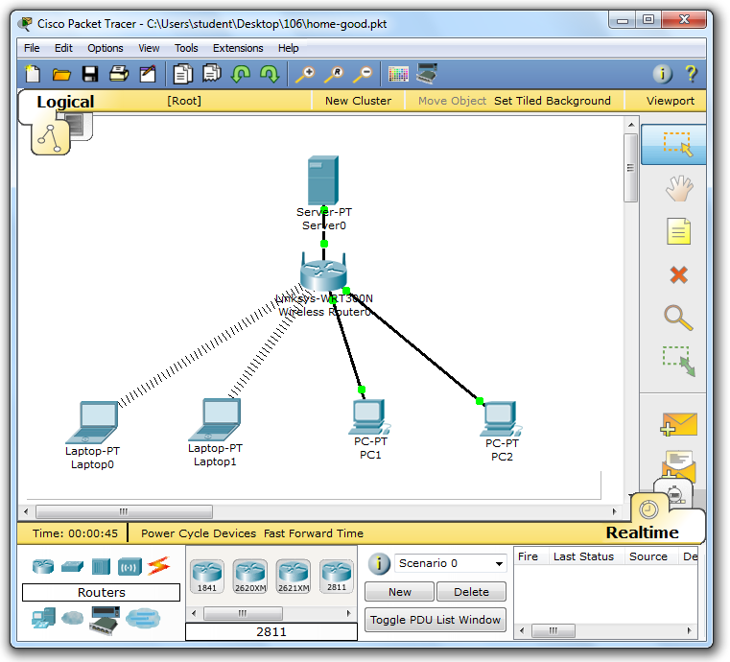The image size is (730, 662).
Task: Zoom in with the plus magnifier icon
Action: [x=305, y=74]
